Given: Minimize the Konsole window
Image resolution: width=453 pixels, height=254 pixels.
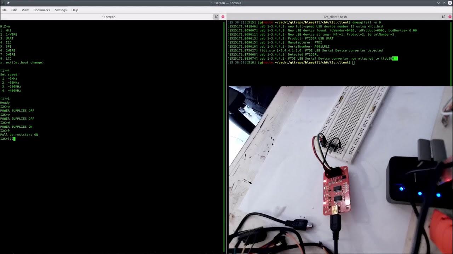Looking at the screenshot, I should pos(438,3).
